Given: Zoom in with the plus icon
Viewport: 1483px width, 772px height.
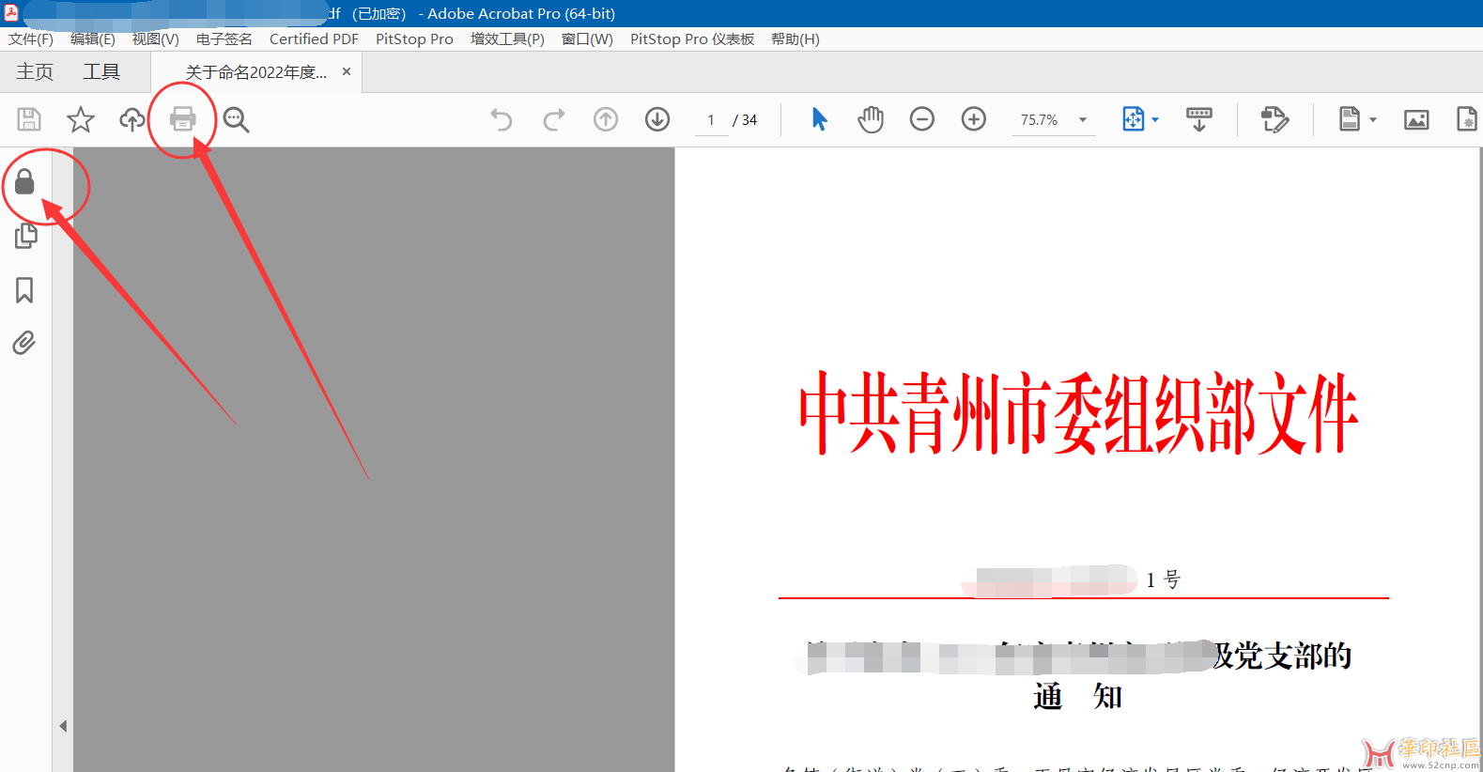Looking at the screenshot, I should click(x=973, y=119).
